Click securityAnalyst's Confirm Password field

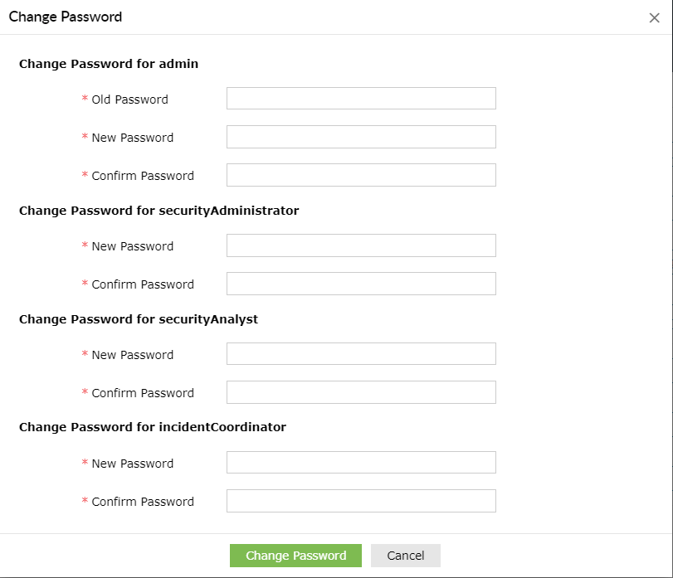tap(360, 391)
